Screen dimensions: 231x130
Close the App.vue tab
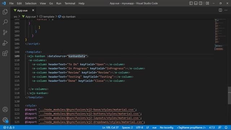pyautogui.click(x=33, y=10)
